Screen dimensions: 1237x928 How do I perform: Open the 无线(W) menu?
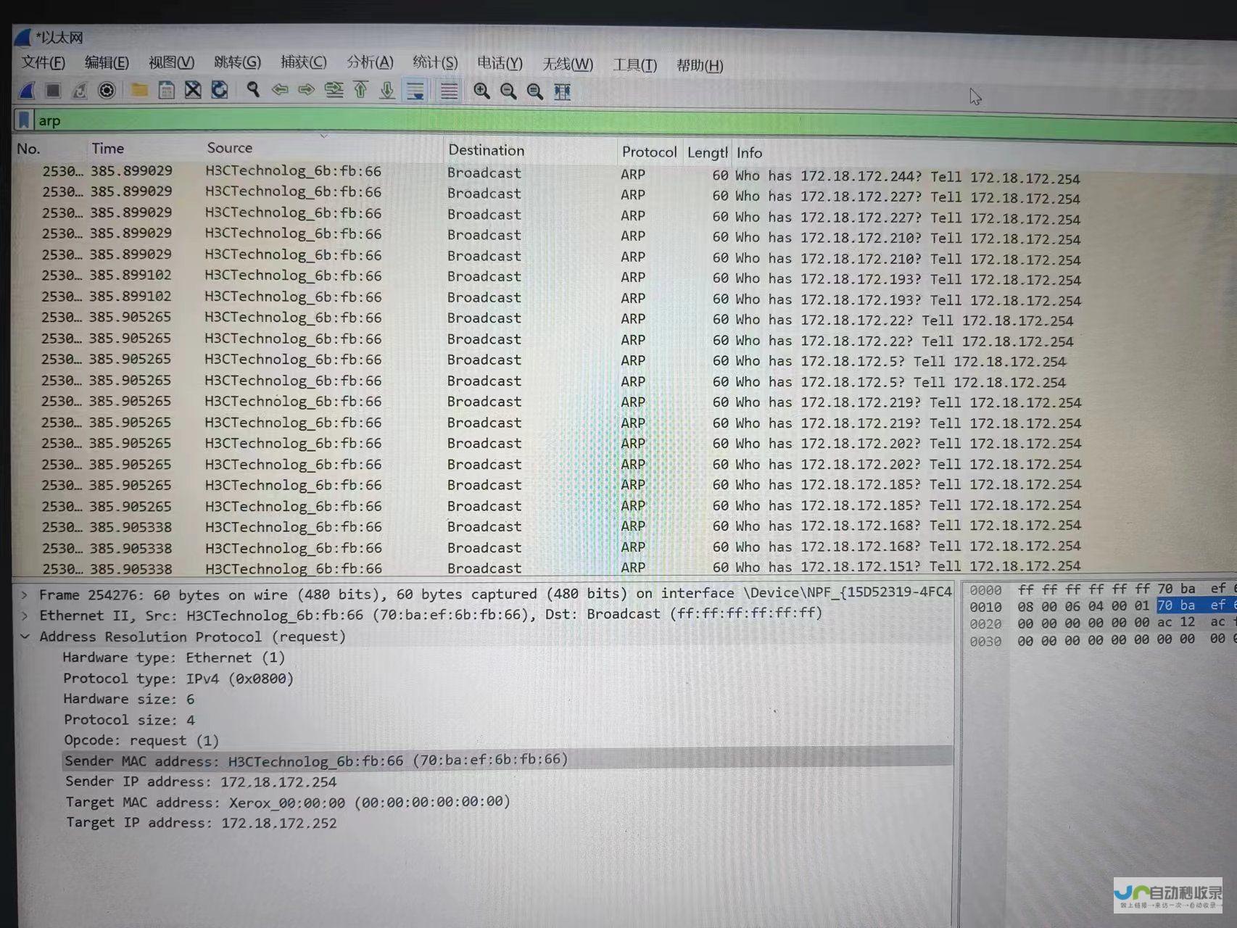coord(568,65)
